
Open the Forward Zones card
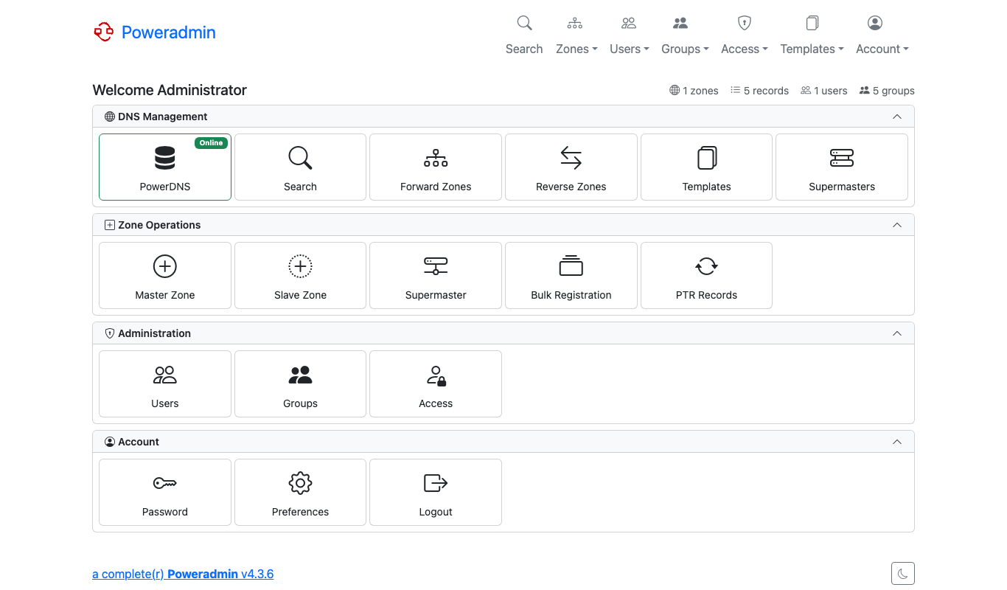[436, 167]
